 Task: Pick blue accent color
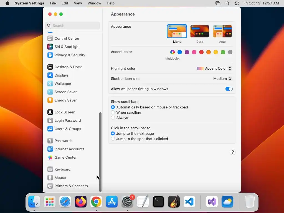point(180,52)
